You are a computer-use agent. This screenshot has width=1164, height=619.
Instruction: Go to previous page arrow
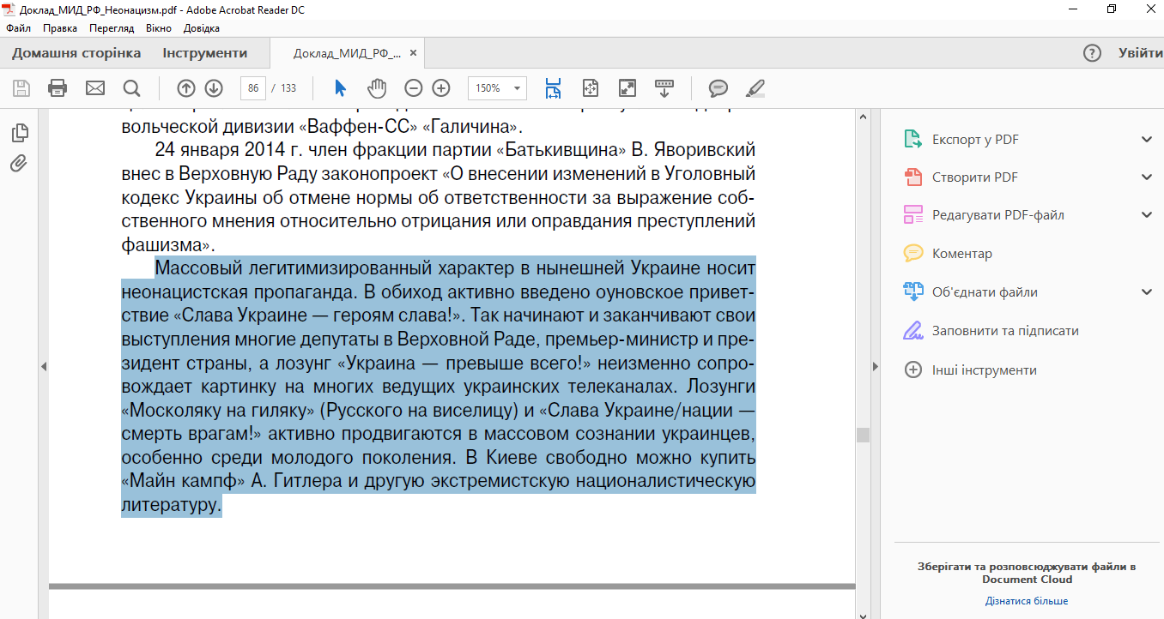(186, 88)
